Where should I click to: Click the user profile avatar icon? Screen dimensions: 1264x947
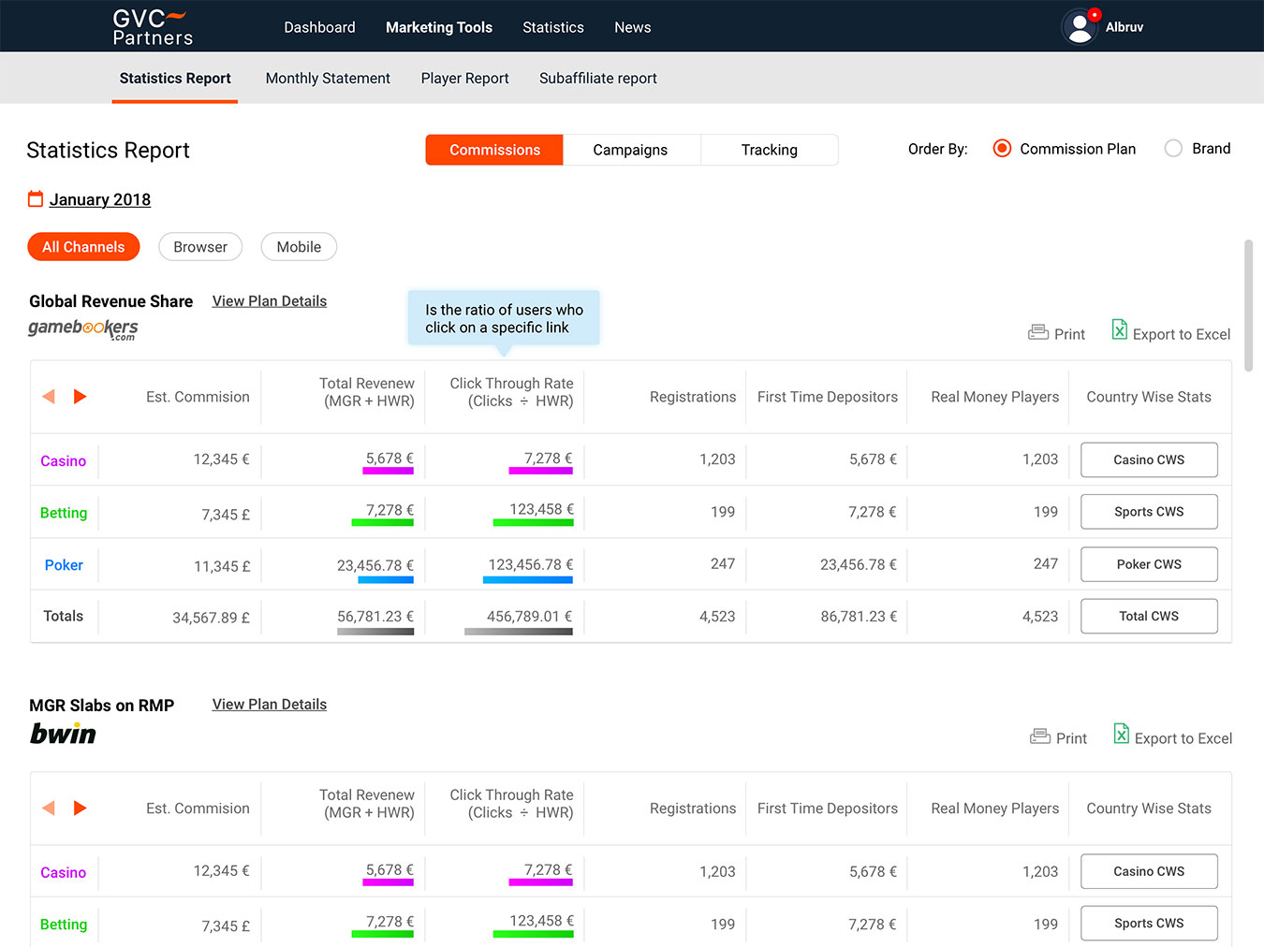[x=1080, y=27]
